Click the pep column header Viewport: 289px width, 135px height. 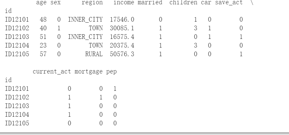(111, 72)
